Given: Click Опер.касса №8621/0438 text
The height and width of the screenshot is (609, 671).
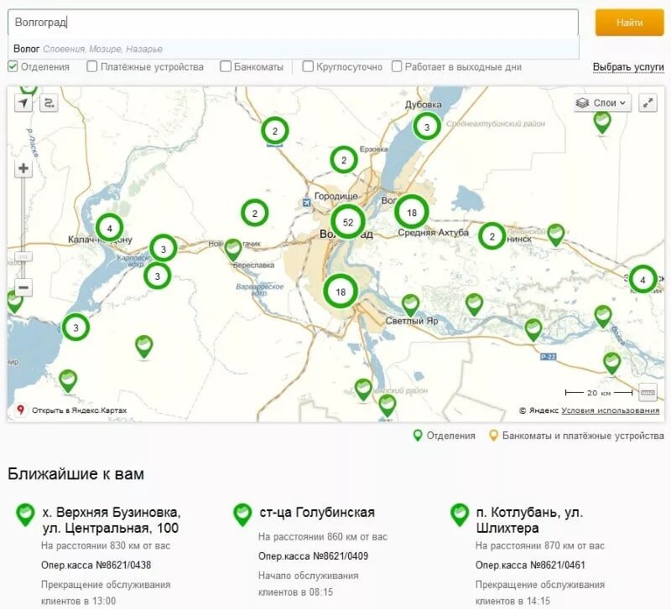Looking at the screenshot, I should (96, 565).
